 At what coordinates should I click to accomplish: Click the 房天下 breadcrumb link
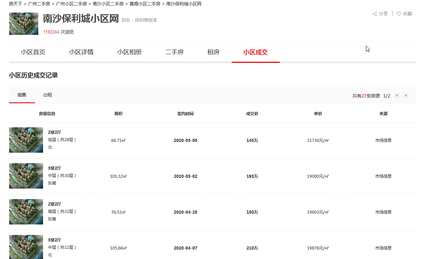pyautogui.click(x=15, y=4)
